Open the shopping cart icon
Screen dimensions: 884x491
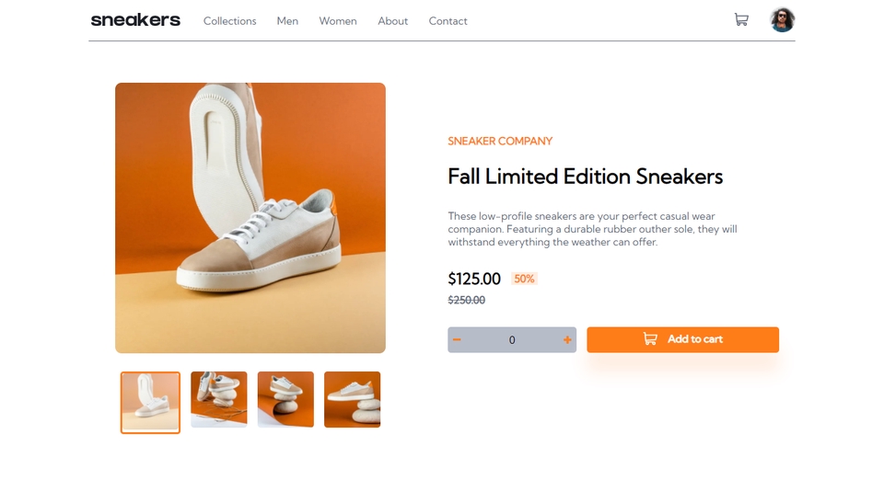coord(740,19)
